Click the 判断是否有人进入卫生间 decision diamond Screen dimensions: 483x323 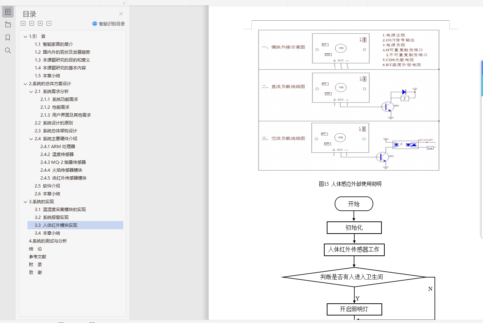[x=354, y=277]
